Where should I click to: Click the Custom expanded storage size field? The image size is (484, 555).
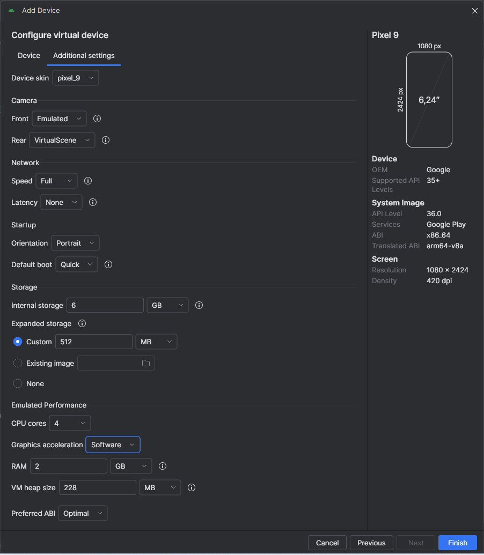pyautogui.click(x=94, y=342)
